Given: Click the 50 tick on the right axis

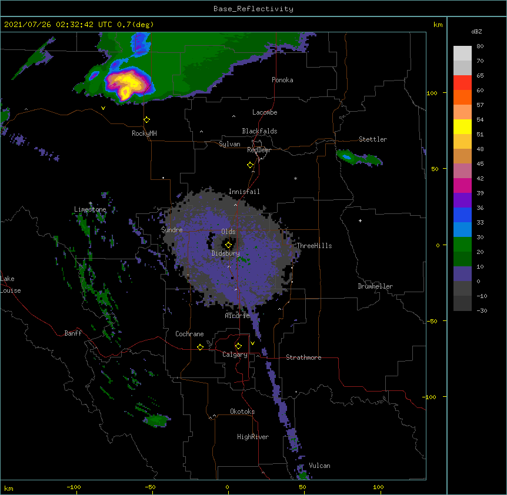Looking at the screenshot, I should pyautogui.click(x=435, y=169).
